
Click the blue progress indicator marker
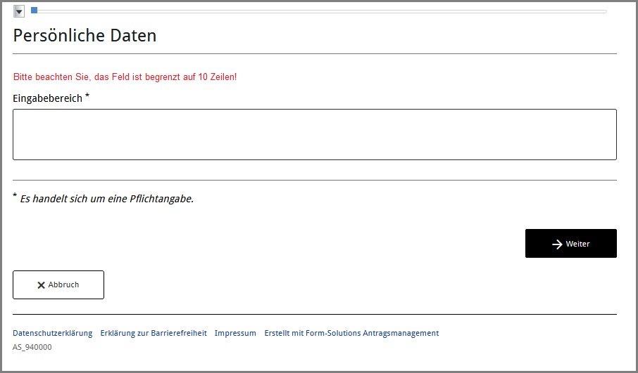tap(34, 11)
